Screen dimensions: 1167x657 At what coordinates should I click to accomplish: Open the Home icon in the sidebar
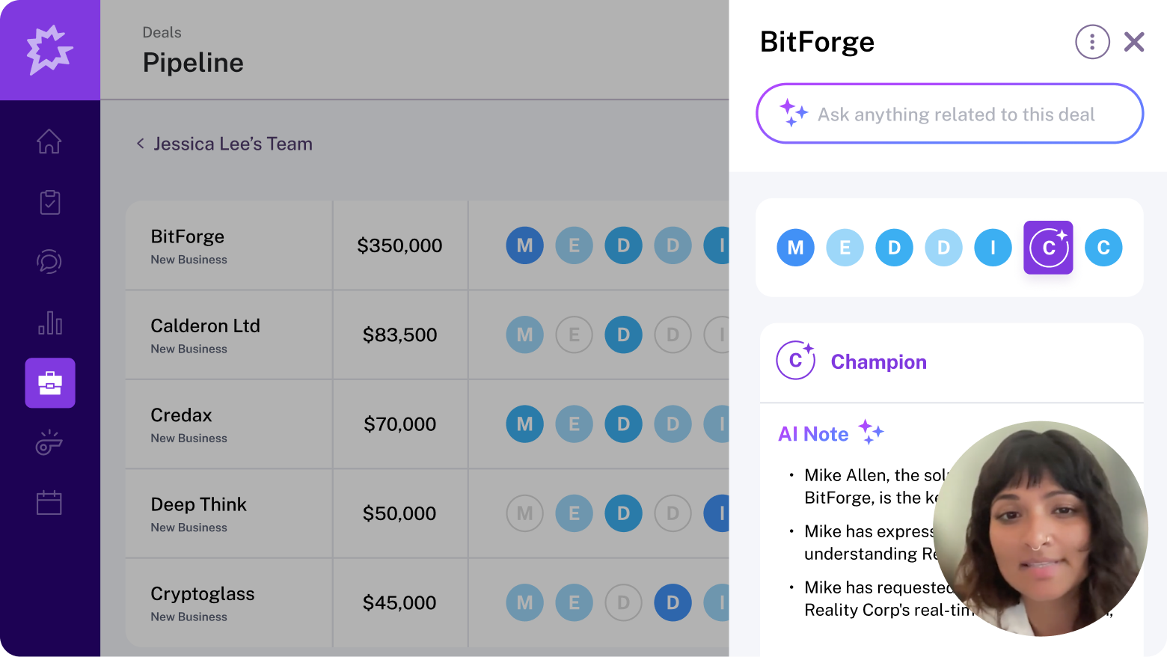click(x=49, y=141)
